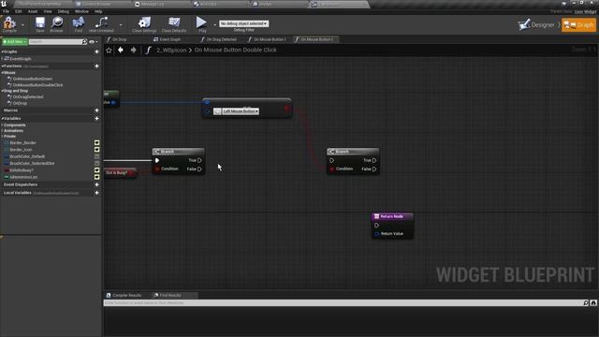Image resolution: width=599 pixels, height=337 pixels.
Task: Open the Play options dropdown arrow
Action: coord(214,25)
